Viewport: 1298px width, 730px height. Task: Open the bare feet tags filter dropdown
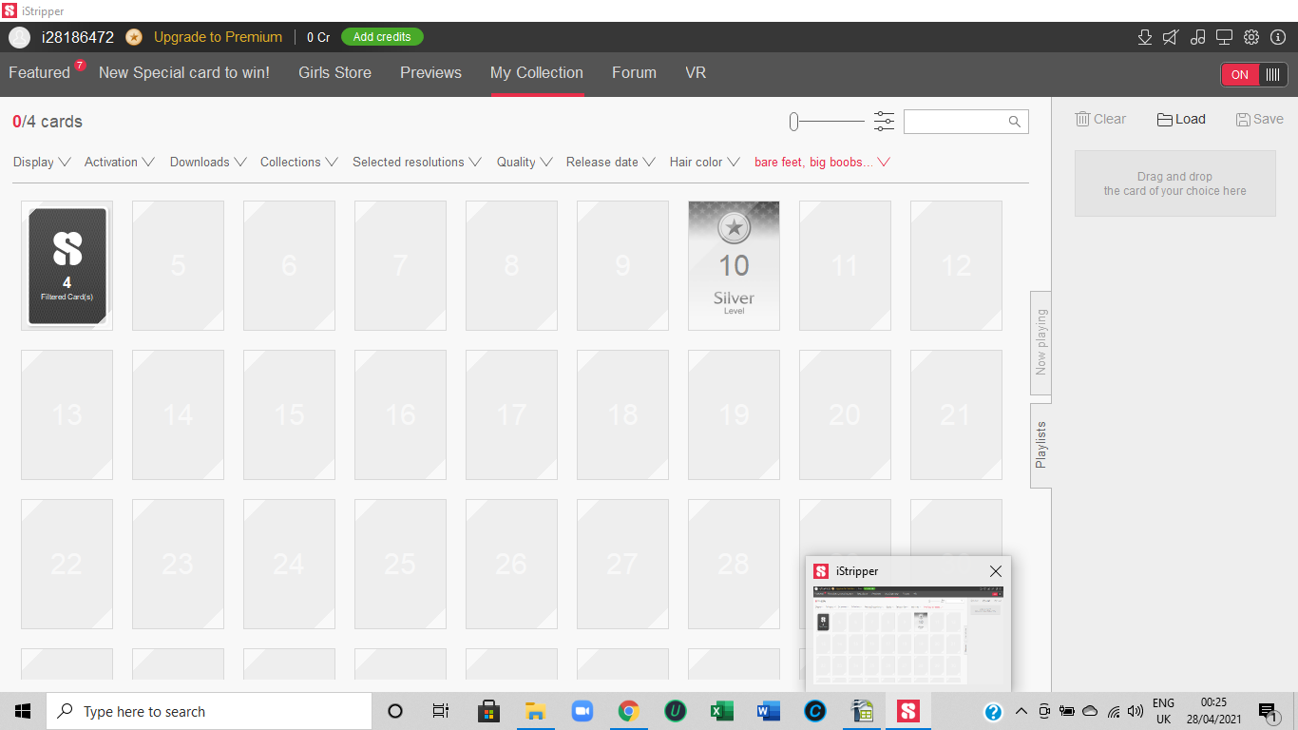821,163
